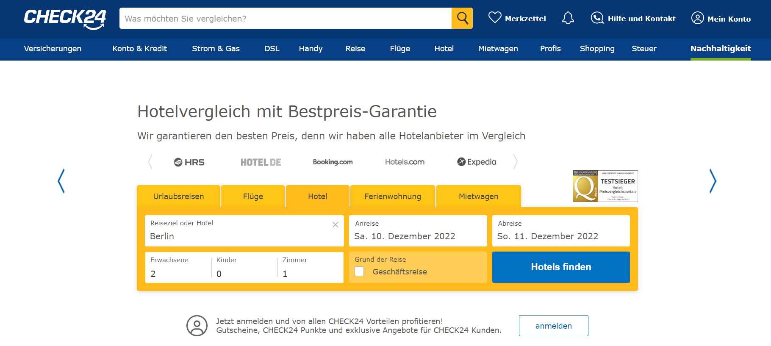Switch to the Urlaubsreisen tab
This screenshot has width=771, height=346.
click(x=178, y=197)
